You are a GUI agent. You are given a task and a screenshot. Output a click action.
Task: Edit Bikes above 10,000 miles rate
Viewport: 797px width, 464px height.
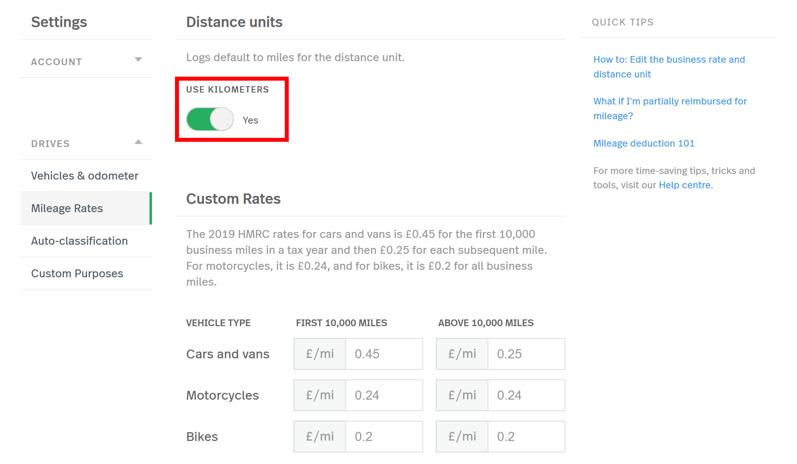526,437
